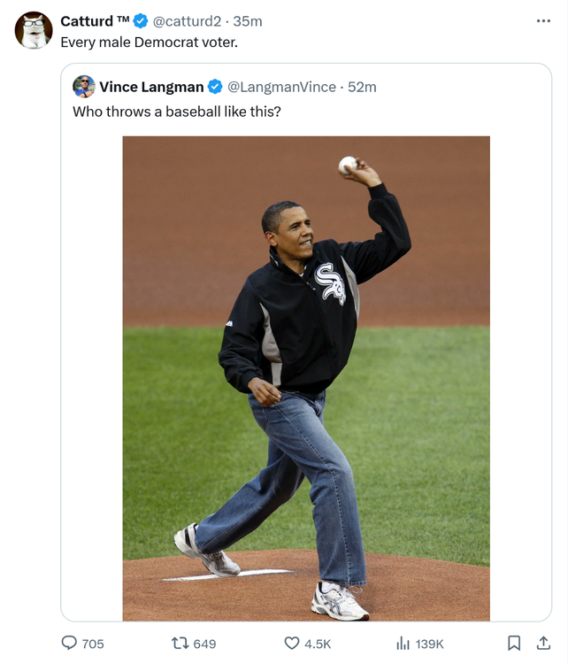568x664 pixels.
Task: Click the share upload arrow icon
Action: 544,643
